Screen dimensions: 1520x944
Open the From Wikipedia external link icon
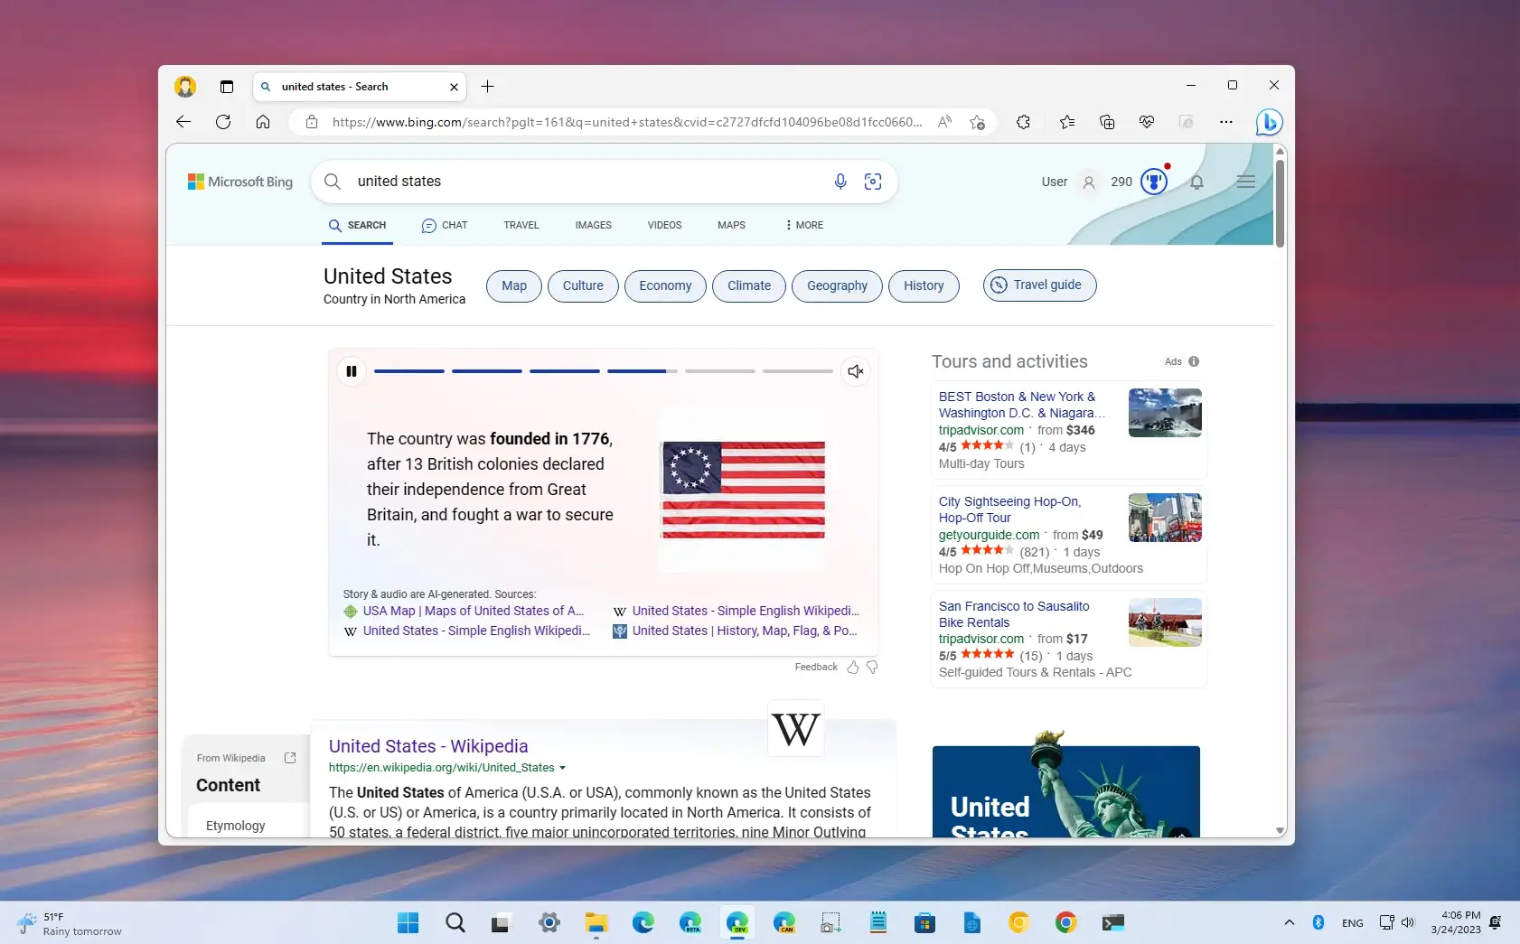pyautogui.click(x=290, y=758)
